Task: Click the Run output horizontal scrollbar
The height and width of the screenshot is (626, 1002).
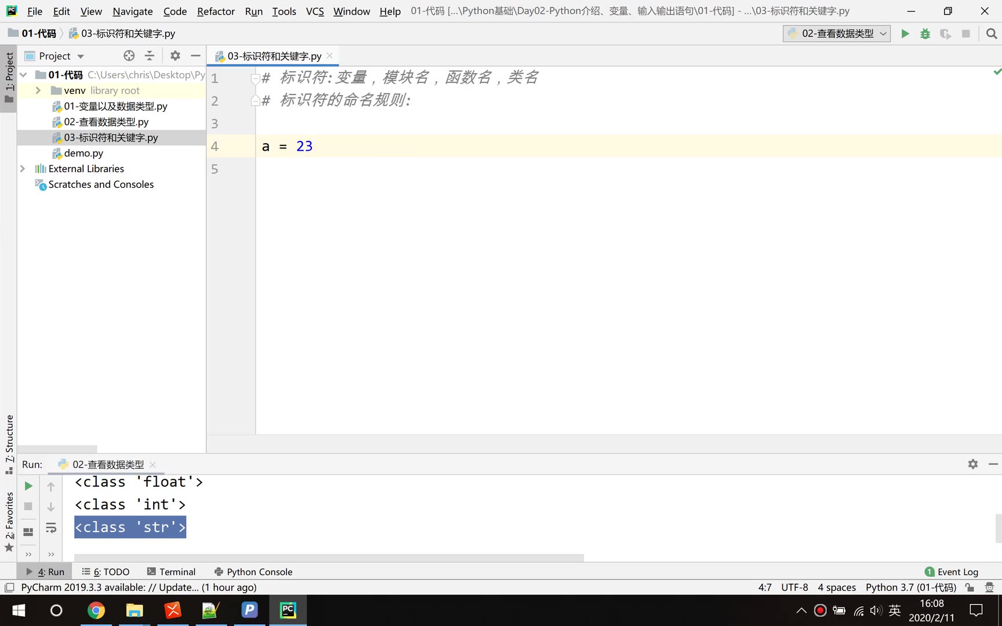Action: (x=329, y=558)
